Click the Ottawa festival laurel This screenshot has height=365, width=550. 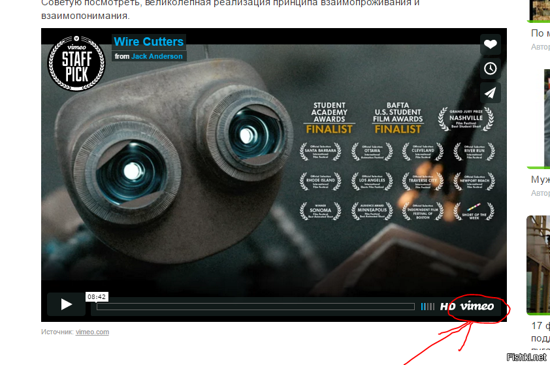pyautogui.click(x=372, y=151)
